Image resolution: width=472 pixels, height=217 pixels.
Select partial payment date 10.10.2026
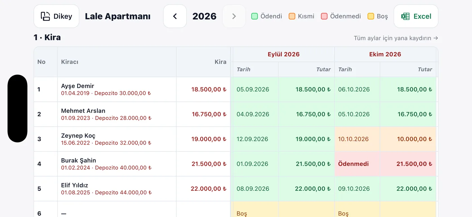[x=353, y=139]
